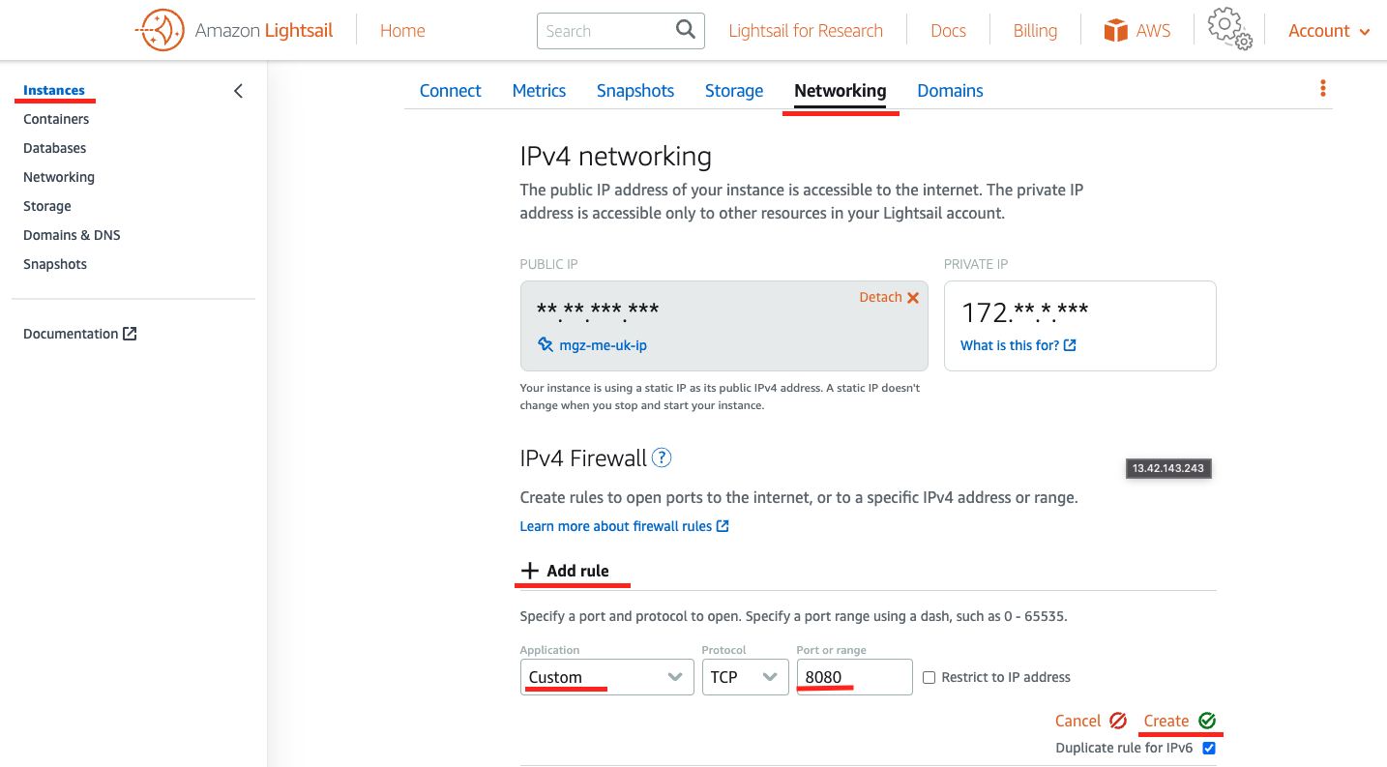Switch to the Connect tab
Screen dimensions: 1387x767
(x=451, y=91)
